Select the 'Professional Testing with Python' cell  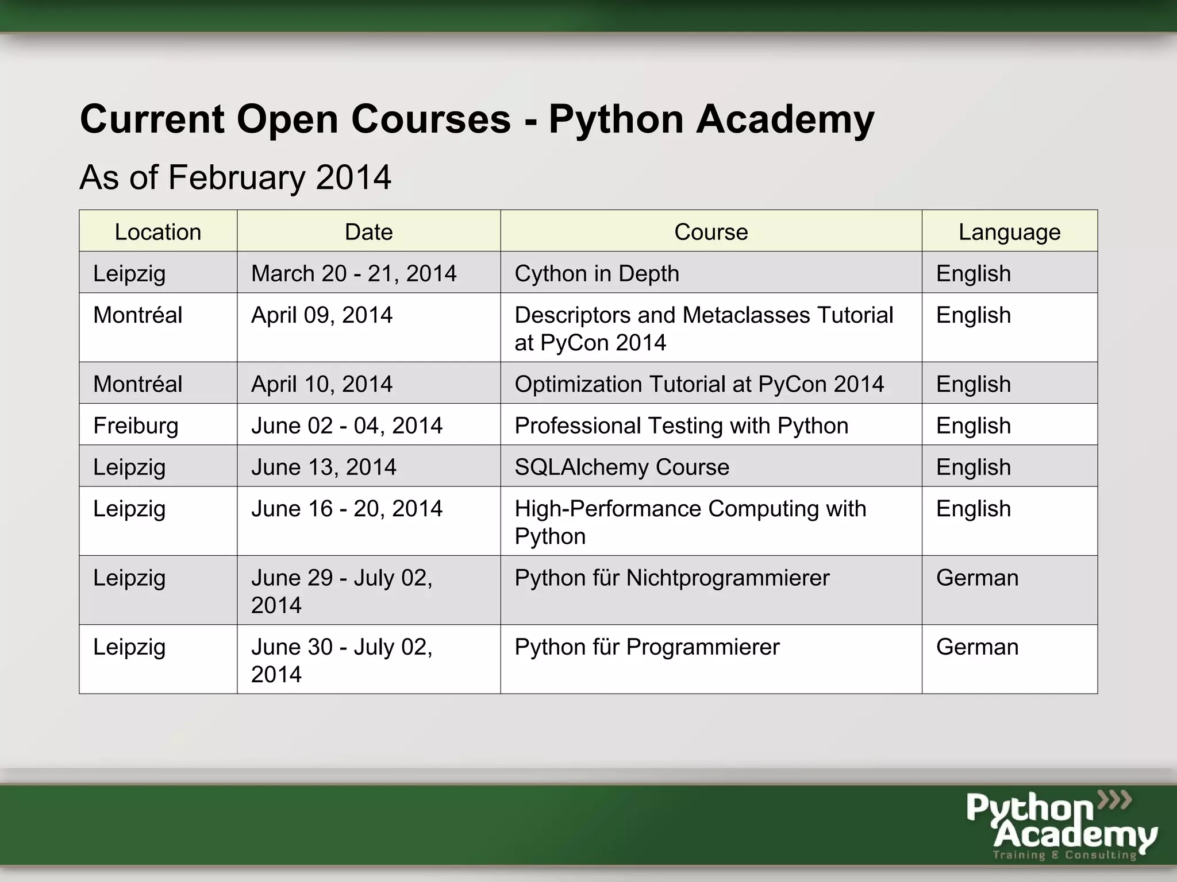pos(711,425)
